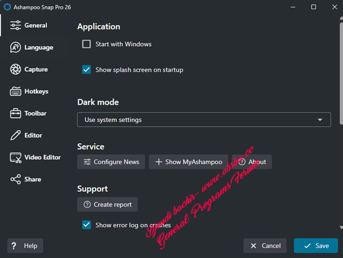Enable Start with Windows checkbox
The width and height of the screenshot is (343, 258).
point(86,44)
